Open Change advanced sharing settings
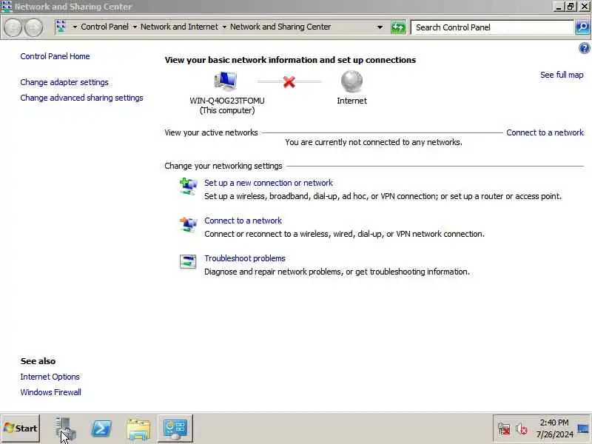The height and width of the screenshot is (444, 592). 81,98
